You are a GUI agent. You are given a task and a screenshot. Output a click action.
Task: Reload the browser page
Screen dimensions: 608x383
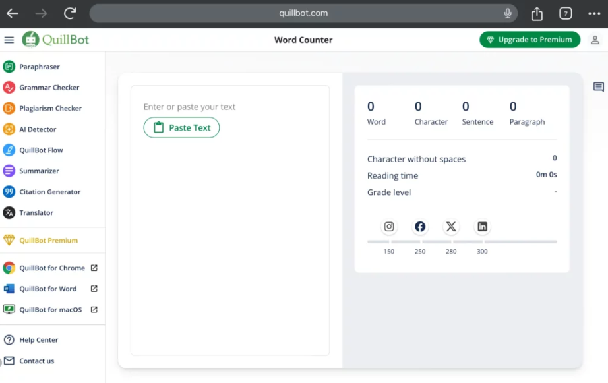pos(70,14)
